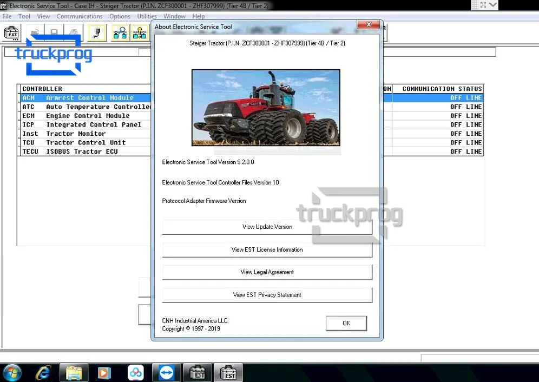Switch to the darker EST taskbar button
The height and width of the screenshot is (382, 539).
(x=198, y=373)
